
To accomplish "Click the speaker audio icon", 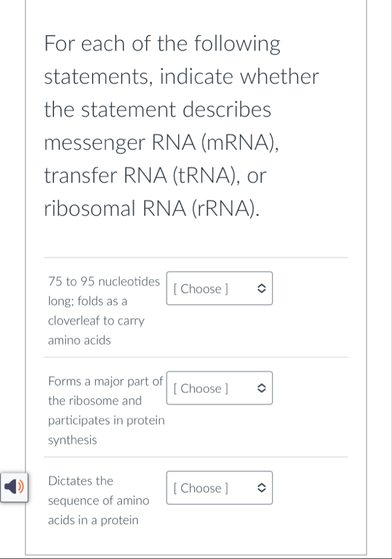I will (x=13, y=486).
